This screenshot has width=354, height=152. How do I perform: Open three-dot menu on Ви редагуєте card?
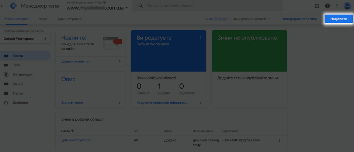[201, 38]
